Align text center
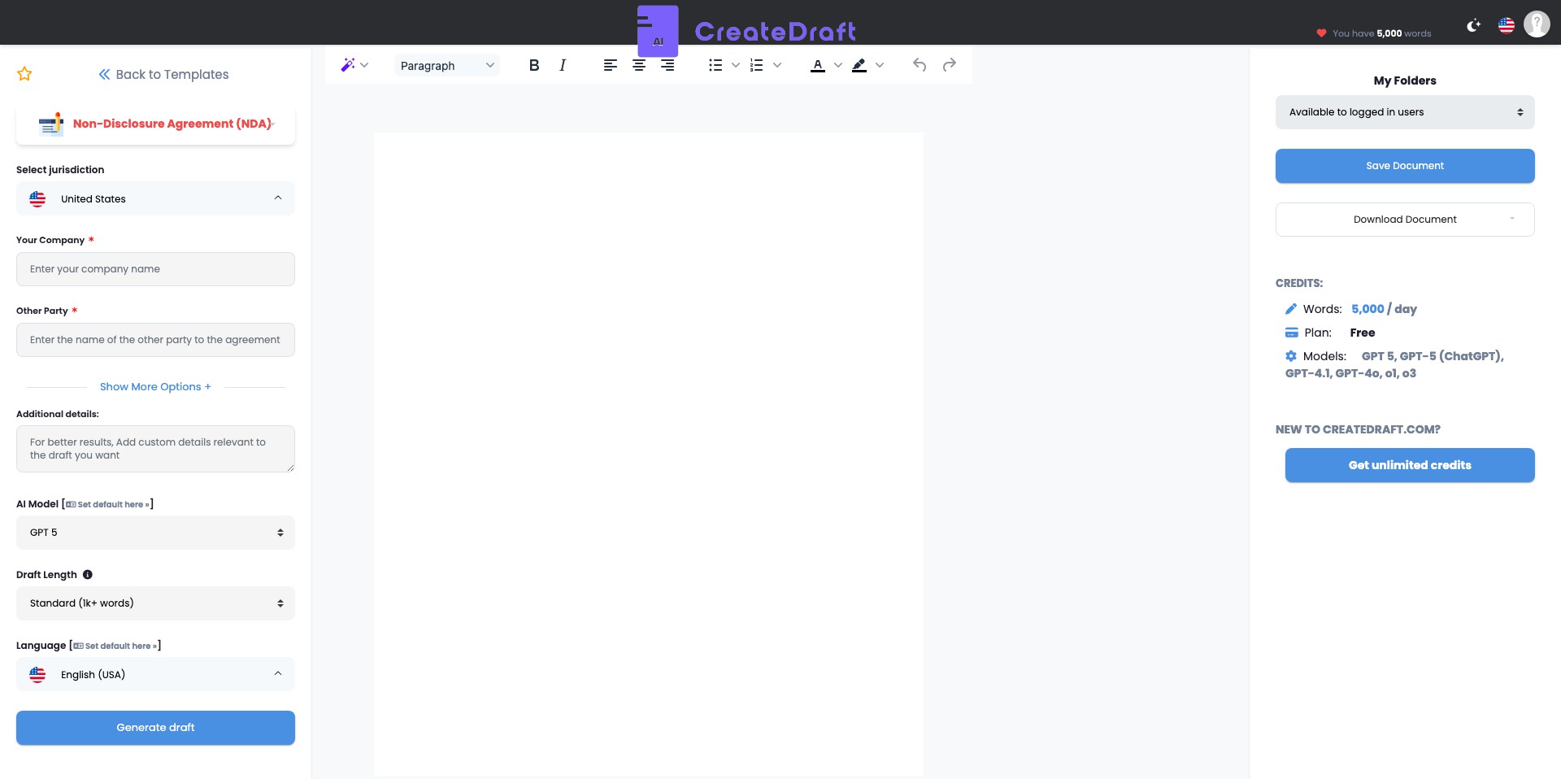This screenshot has width=1561, height=779. tap(639, 65)
